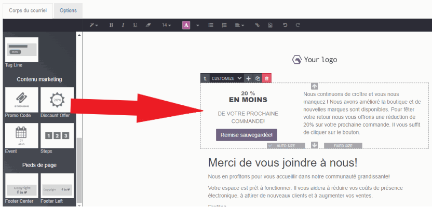This screenshot has height=207, width=432.
Task: Select the Promo Code block
Action: pos(22,100)
